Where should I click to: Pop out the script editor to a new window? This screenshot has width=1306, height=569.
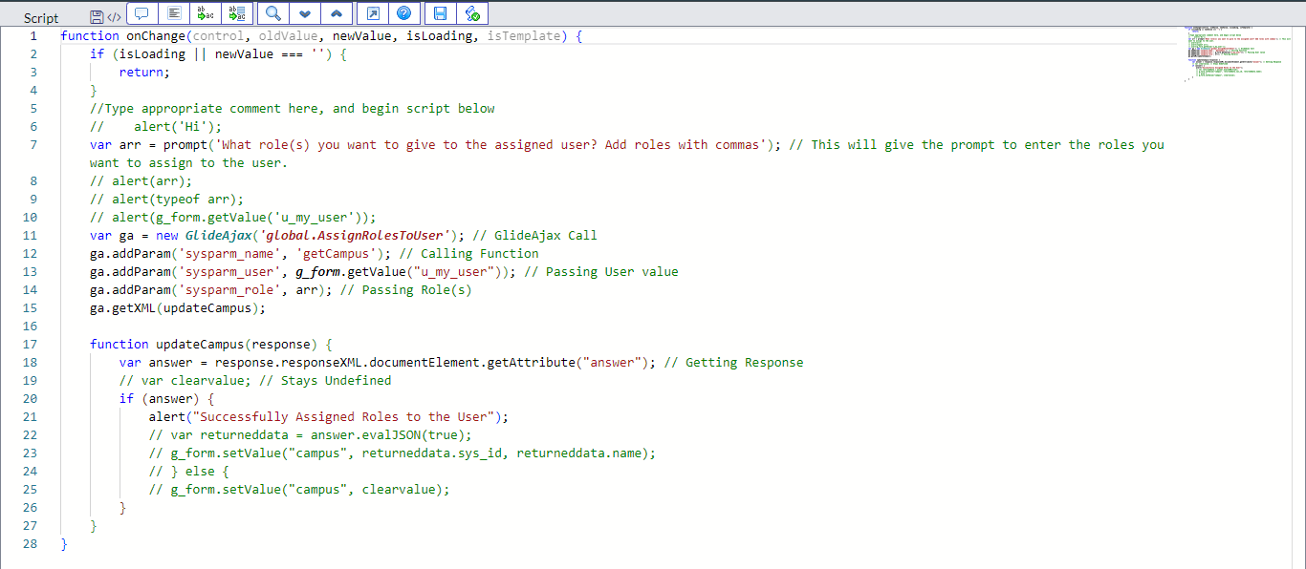(372, 13)
